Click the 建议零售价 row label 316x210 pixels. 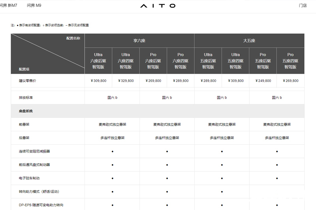tap(27, 81)
